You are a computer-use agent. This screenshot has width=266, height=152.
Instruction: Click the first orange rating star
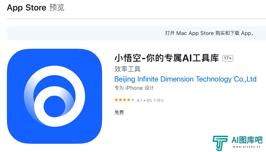pyautogui.click(x=116, y=100)
